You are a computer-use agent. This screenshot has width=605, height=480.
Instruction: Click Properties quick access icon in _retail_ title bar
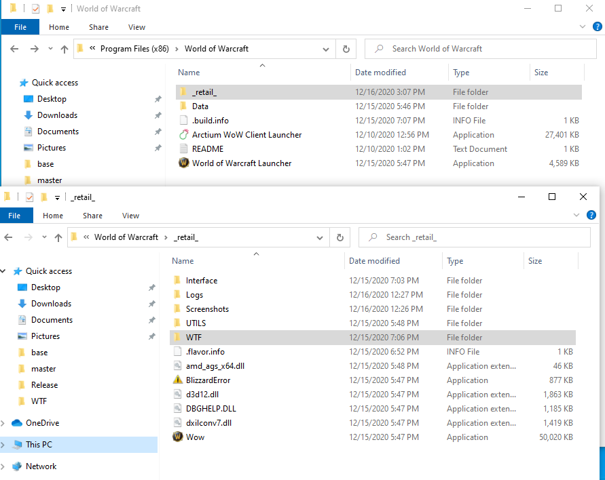point(29,197)
